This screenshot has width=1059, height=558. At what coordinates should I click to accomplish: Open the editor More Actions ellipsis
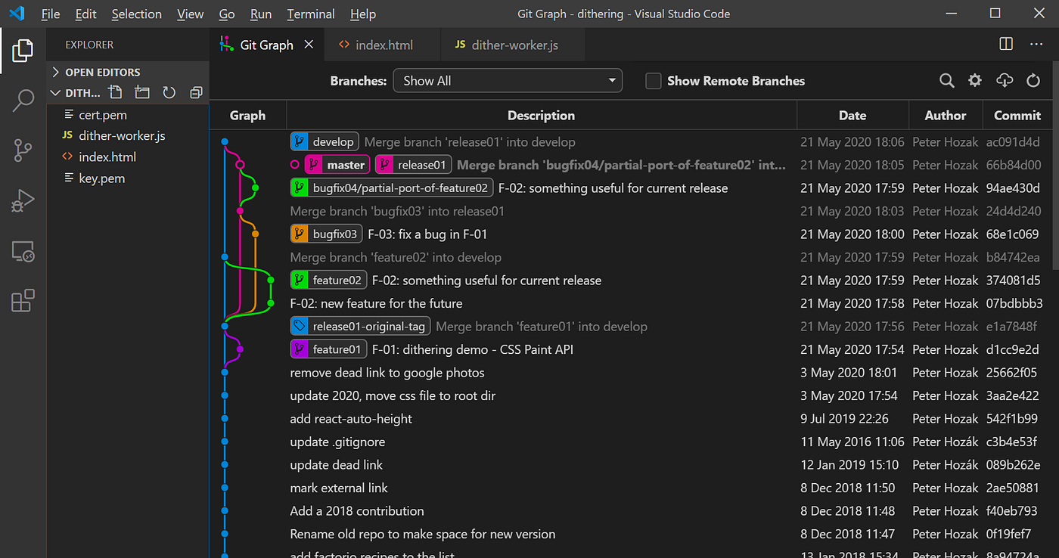click(1036, 45)
